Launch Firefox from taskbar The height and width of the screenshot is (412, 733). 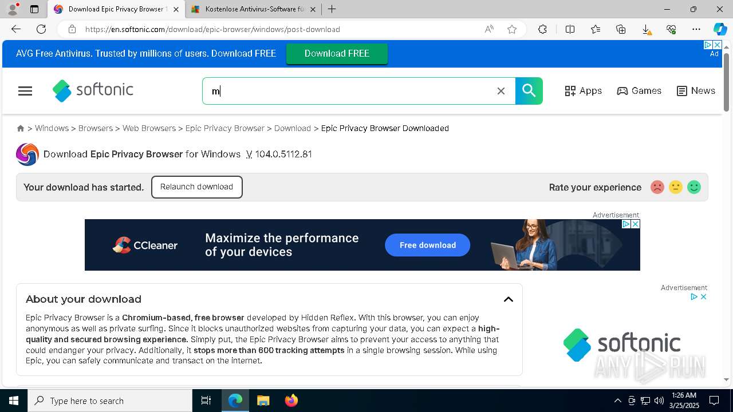tap(291, 401)
